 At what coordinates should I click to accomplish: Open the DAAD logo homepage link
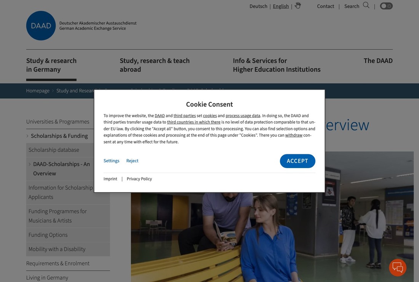coord(41,26)
